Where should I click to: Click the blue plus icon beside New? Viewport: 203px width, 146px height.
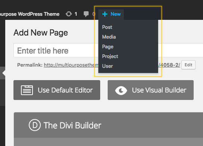(105, 14)
